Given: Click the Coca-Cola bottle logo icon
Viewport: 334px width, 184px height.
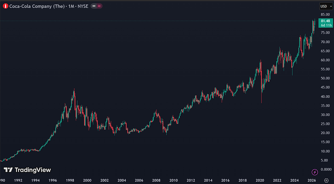Looking at the screenshot, I should 5,6.
